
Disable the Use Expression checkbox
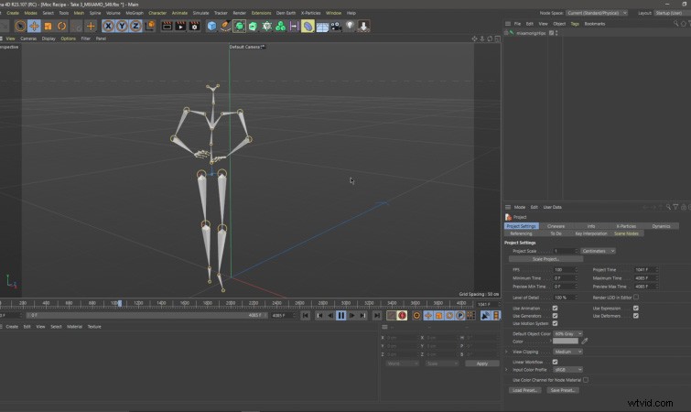(x=636, y=309)
